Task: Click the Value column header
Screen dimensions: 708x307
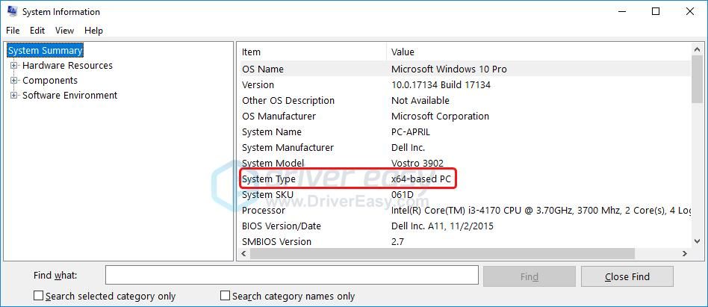Action: (403, 52)
